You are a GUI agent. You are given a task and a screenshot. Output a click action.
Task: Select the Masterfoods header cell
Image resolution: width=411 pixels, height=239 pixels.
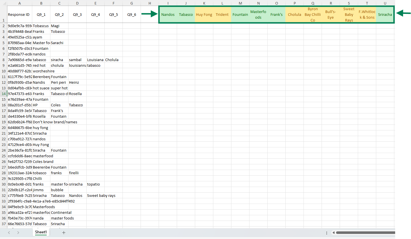click(x=258, y=14)
